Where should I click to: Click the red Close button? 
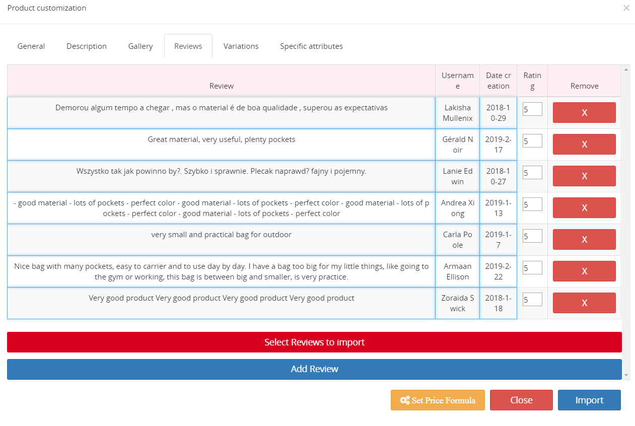coord(521,400)
